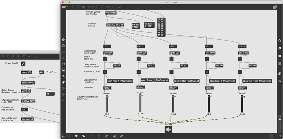Viewport: 283px width, 139px height.
Task: Click the Presentation Mode icon in bottom toolbar
Action: [x=76, y=136]
